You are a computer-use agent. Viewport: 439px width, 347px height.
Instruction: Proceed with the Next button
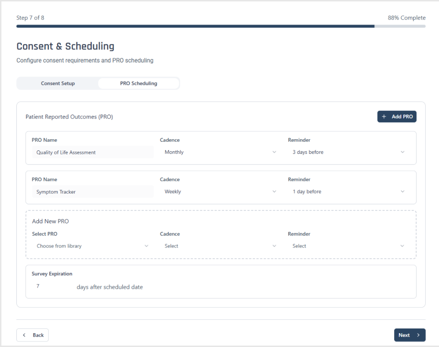point(410,335)
